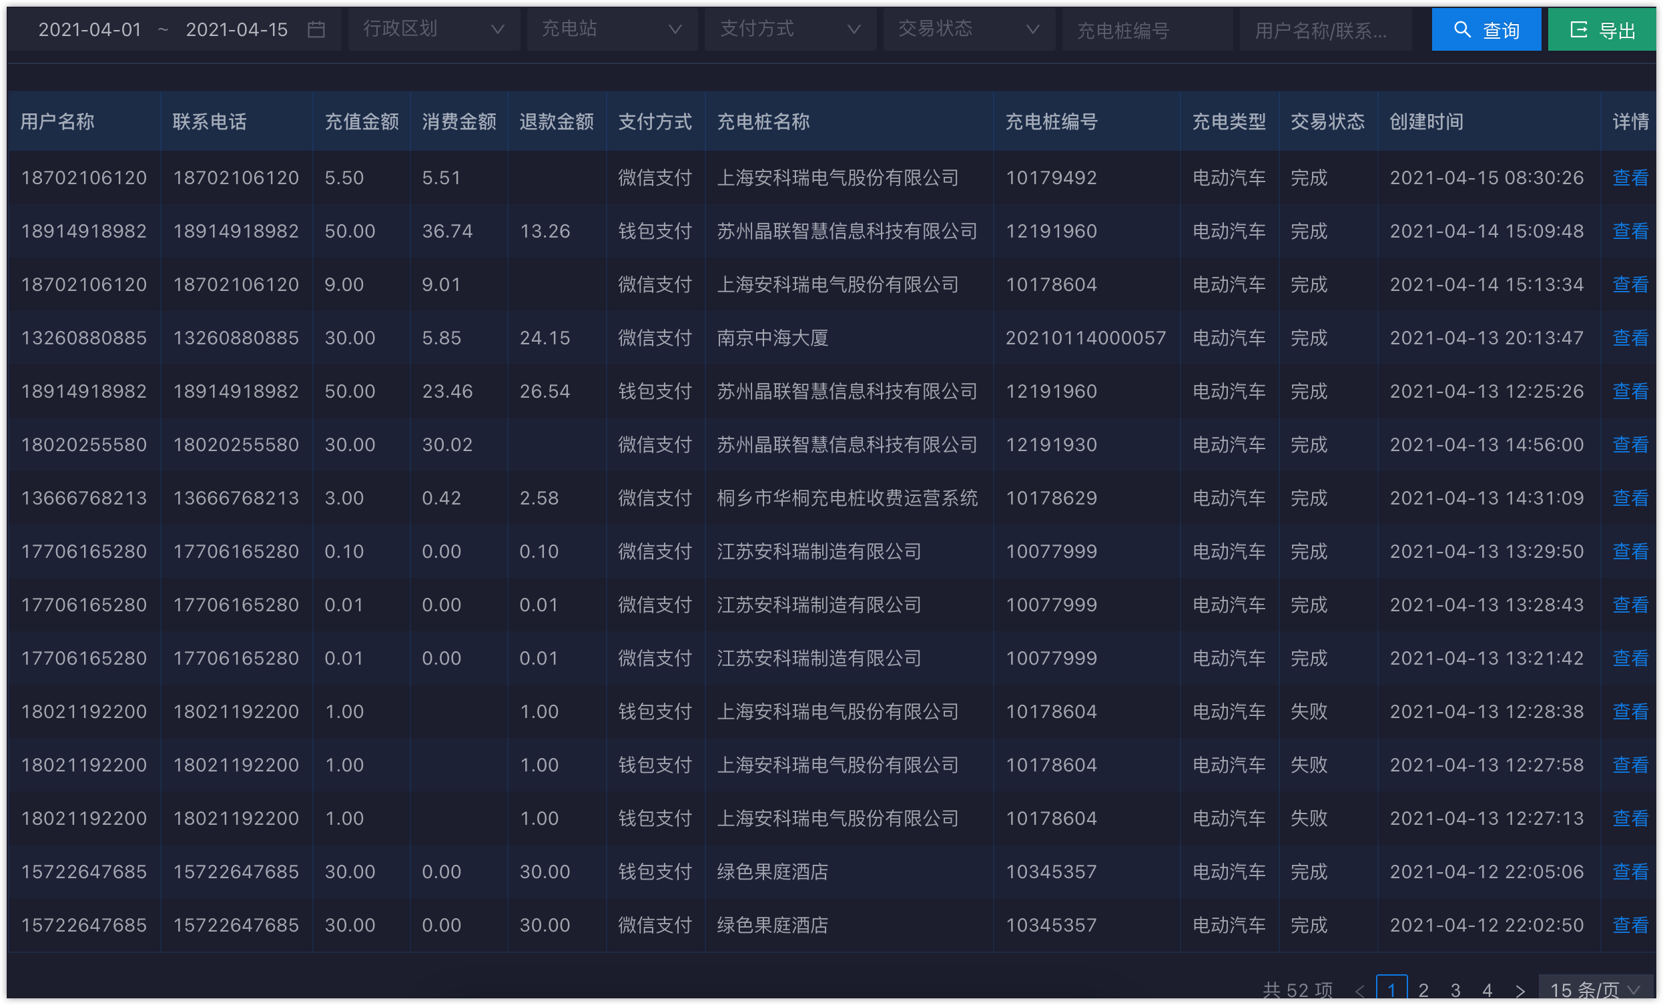
Task: Expand the 充电站 dropdown
Action: tap(611, 30)
